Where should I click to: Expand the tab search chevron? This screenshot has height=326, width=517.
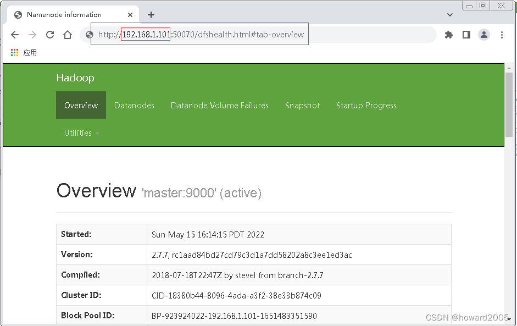coord(450,15)
